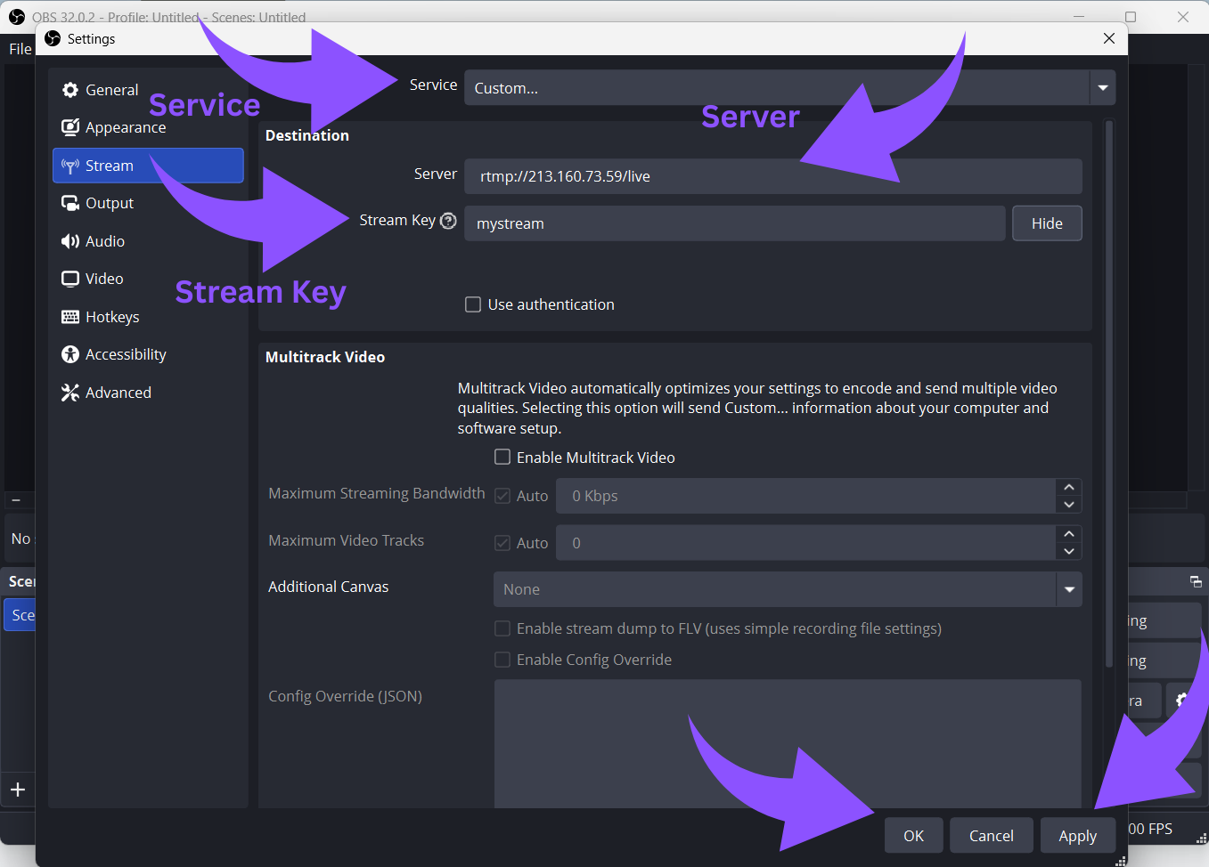Select the Accessibility icon in sidebar

(70, 354)
